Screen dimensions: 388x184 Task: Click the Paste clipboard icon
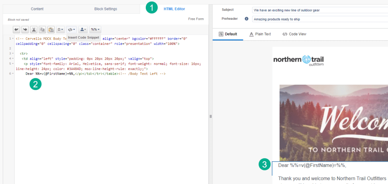pos(51,29)
